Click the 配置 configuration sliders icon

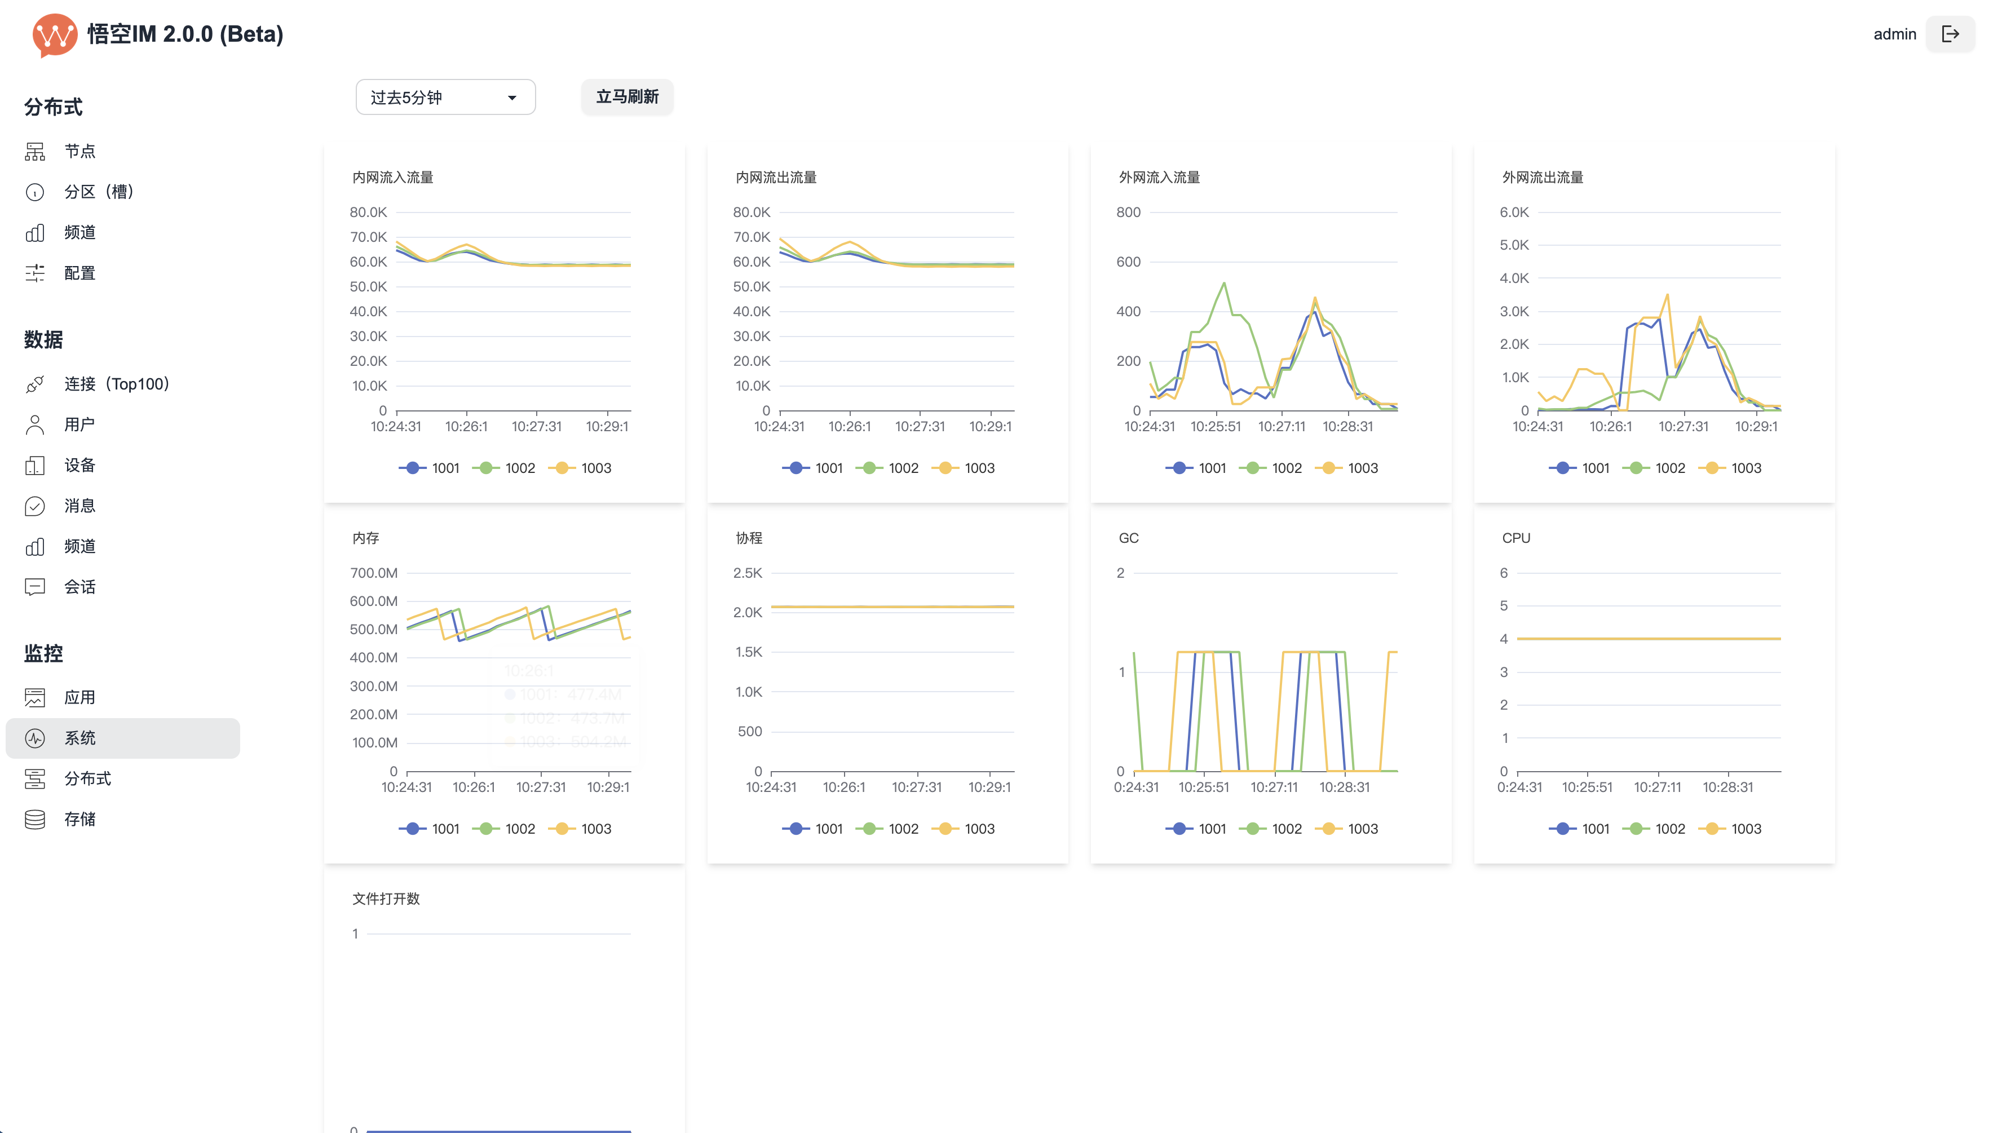point(34,273)
